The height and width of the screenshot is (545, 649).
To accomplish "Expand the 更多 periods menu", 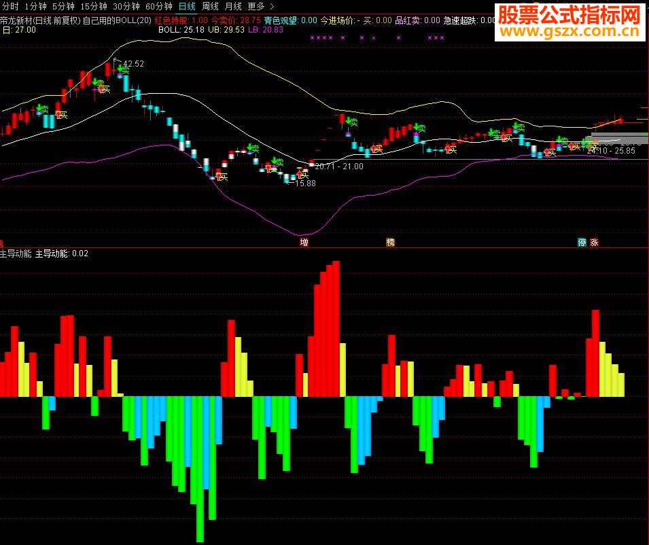I will point(261,6).
